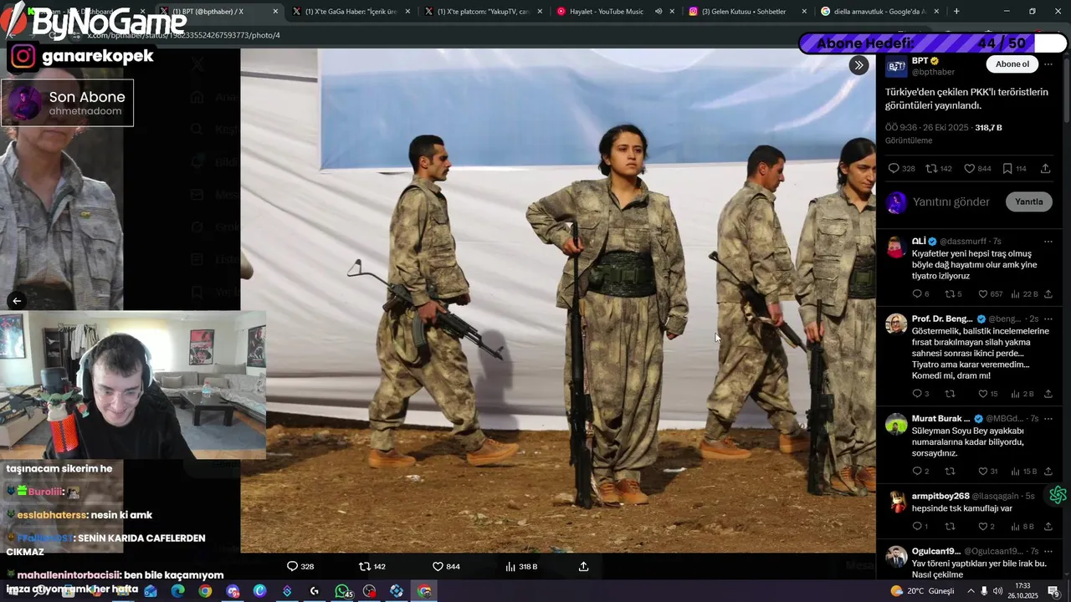Open the armpitboy268 commenter name
Viewport: 1071px width, 602px height.
[940, 496]
